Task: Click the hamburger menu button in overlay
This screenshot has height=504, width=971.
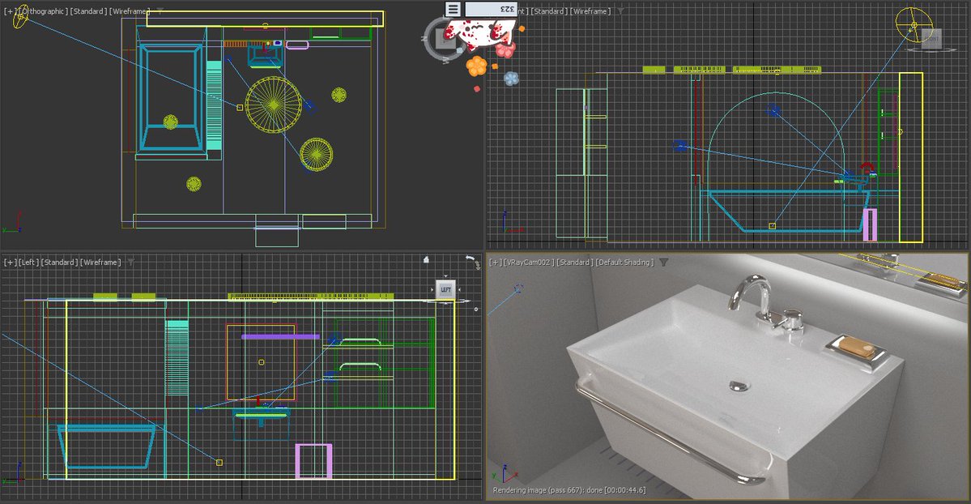Action: click(x=453, y=9)
